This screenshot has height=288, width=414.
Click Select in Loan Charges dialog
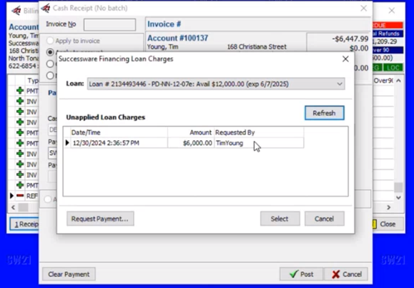point(280,219)
